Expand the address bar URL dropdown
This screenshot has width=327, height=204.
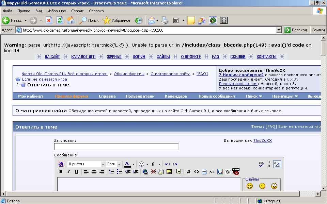click(279, 30)
